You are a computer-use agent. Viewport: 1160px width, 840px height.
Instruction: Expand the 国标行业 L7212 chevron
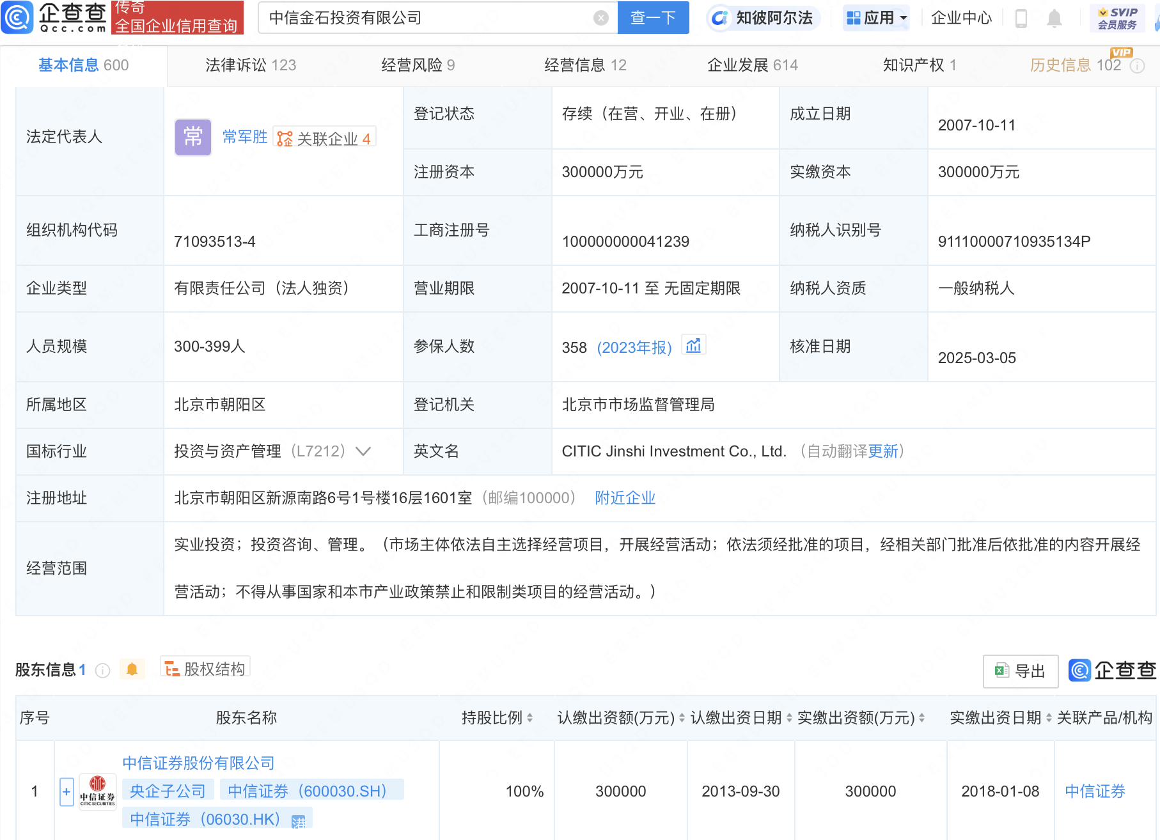pos(363,451)
